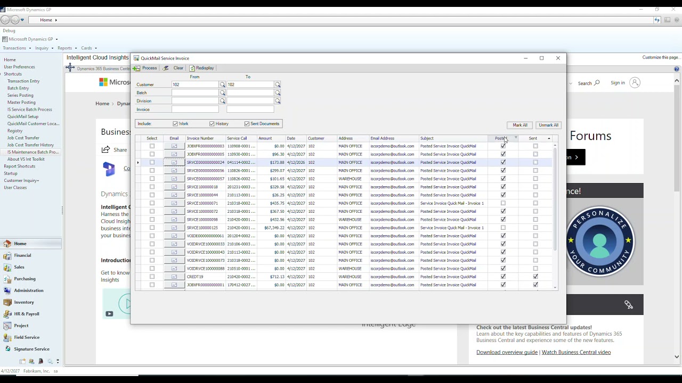Check Select box for JOBXFR00000000003 row
Screen dimensions: 682x383
tap(152, 146)
